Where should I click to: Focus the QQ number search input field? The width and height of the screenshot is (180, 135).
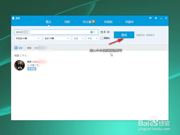click(56, 32)
